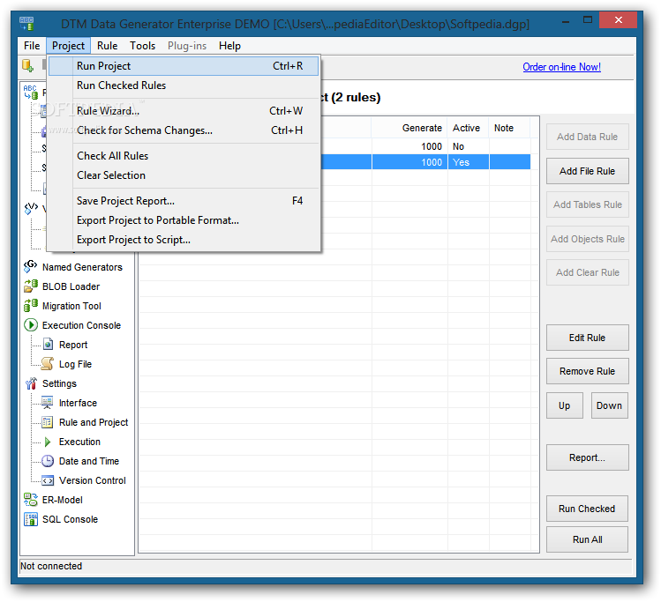Select BLOB Loader tree item
661x602 pixels.
tap(71, 286)
